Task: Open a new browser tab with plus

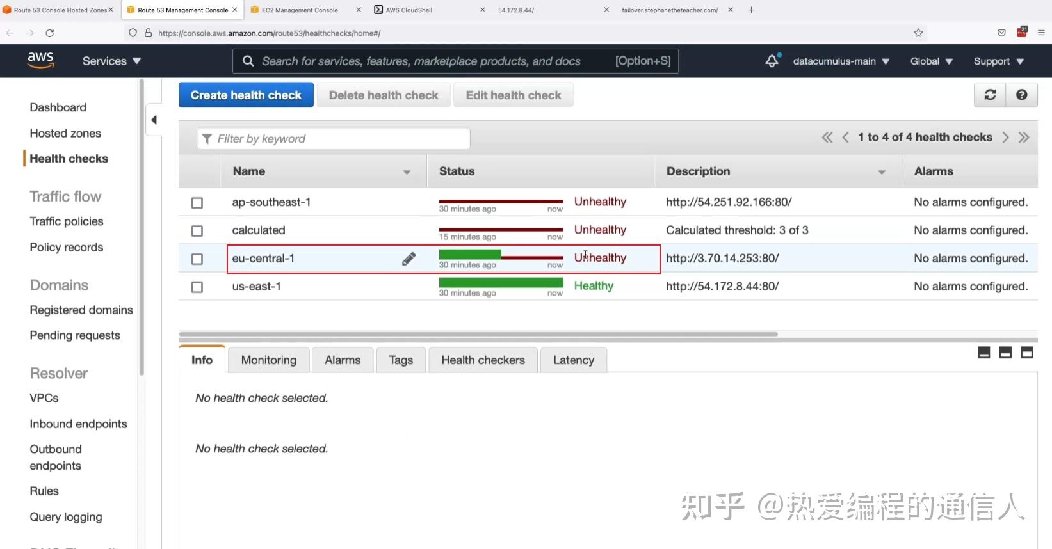Action: [x=751, y=10]
